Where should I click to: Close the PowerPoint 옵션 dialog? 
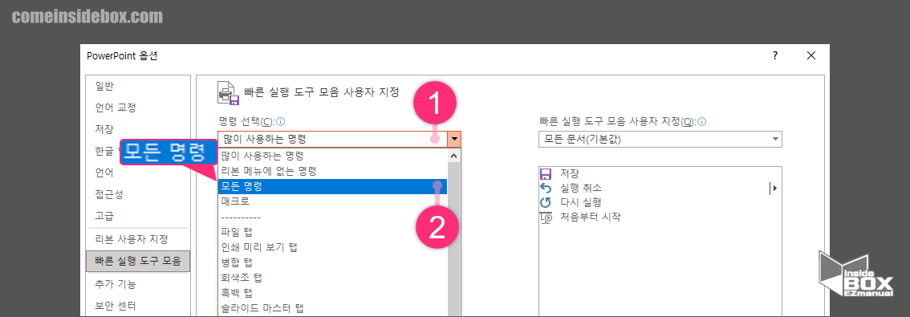(811, 55)
